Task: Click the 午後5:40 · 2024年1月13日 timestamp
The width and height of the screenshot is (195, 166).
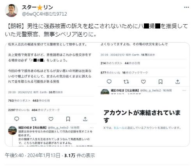Action: point(33,155)
